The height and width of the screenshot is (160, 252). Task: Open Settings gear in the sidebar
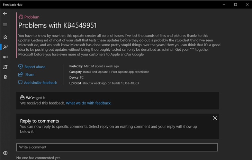click(5, 153)
